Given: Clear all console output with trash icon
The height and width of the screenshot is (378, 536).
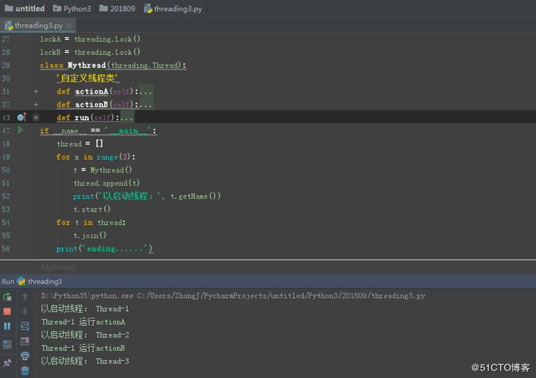Looking at the screenshot, I should click(25, 370).
